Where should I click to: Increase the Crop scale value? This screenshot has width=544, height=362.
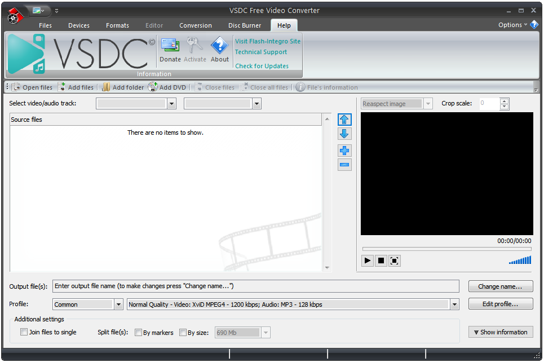pos(505,101)
